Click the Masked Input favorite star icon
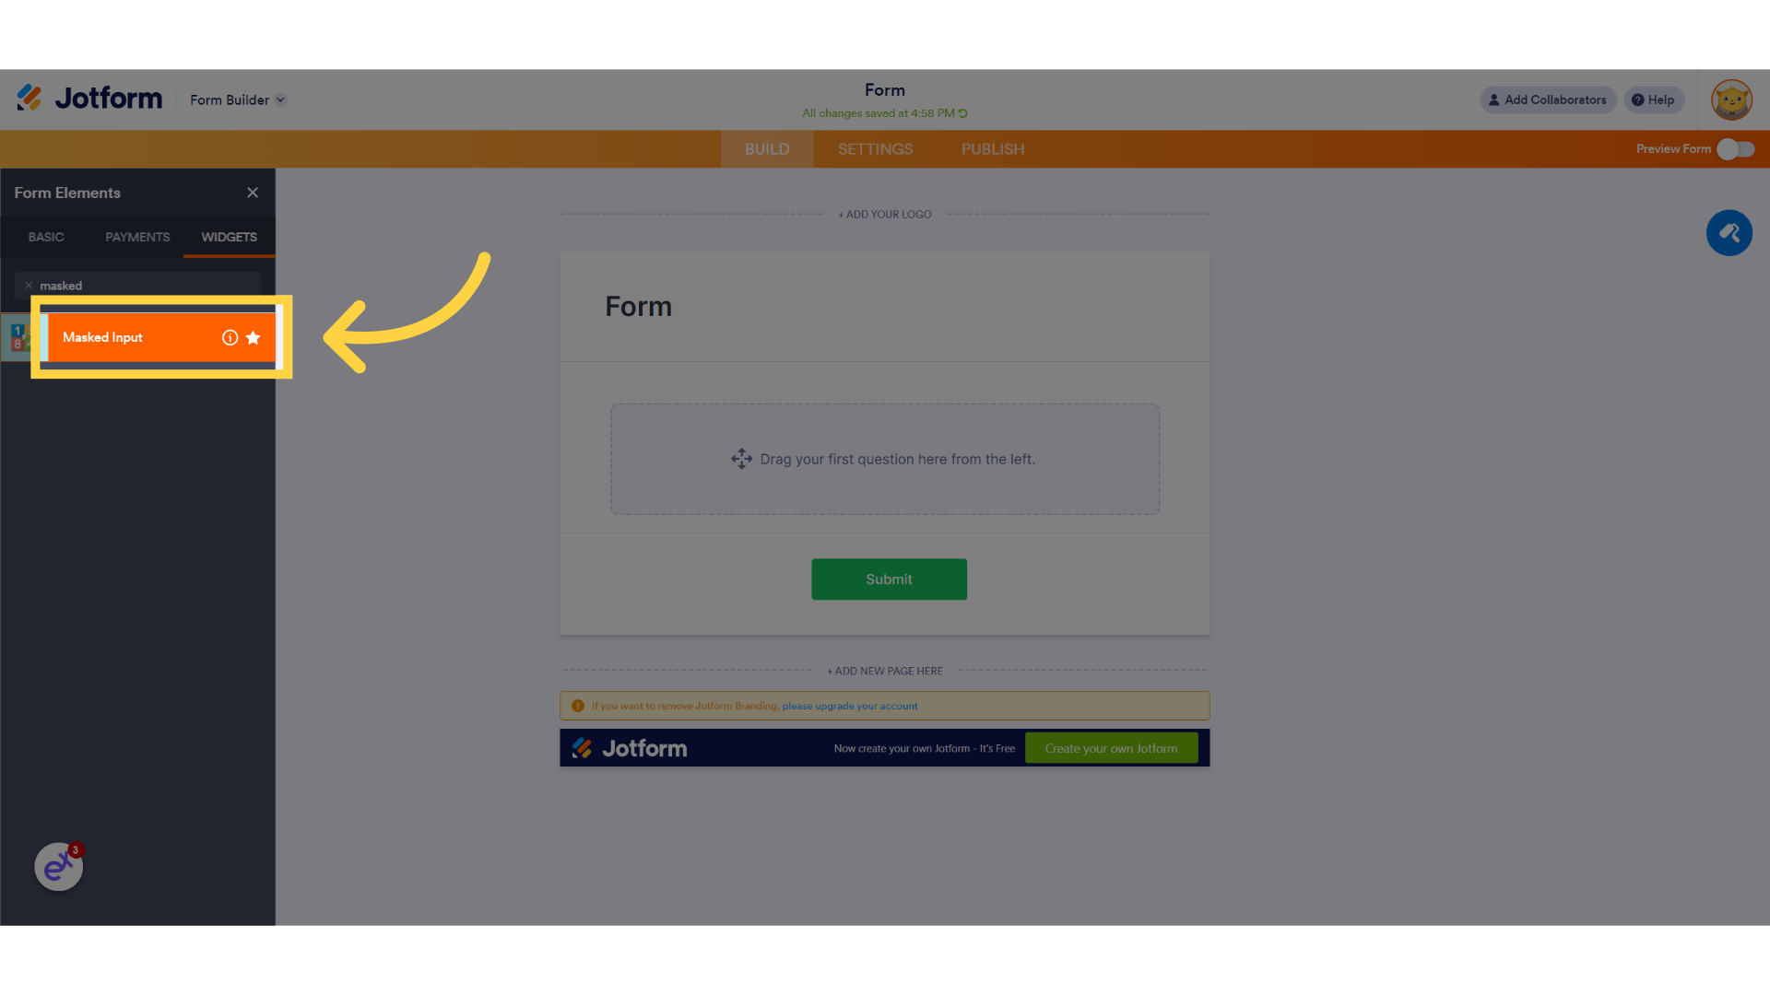The height and width of the screenshot is (995, 1770). point(253,338)
